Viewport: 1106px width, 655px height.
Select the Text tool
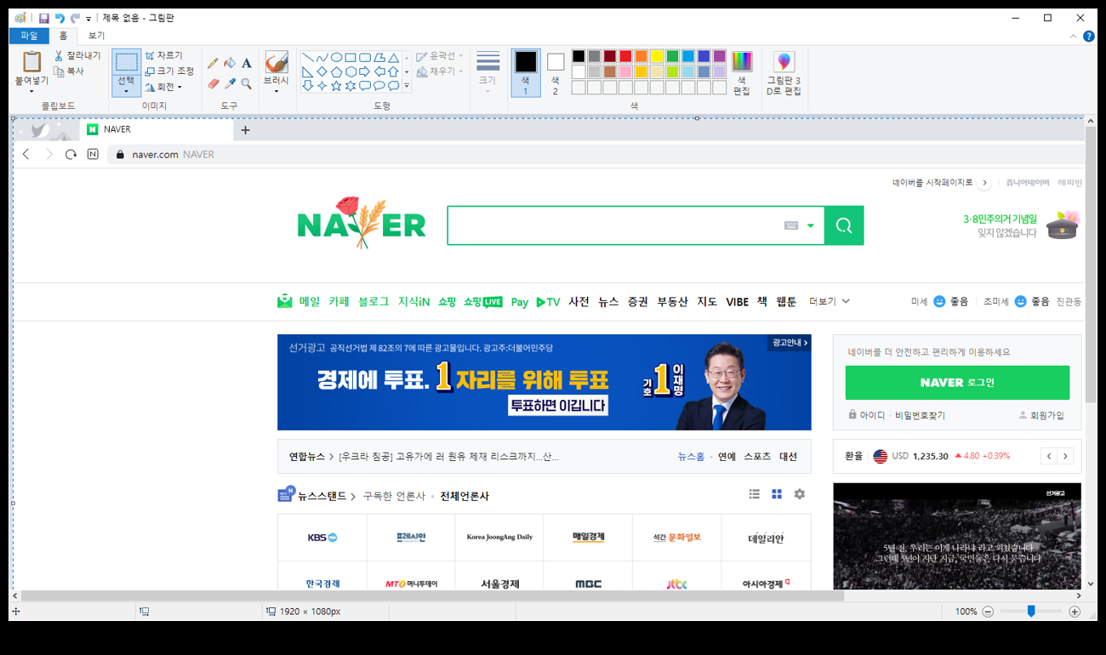[x=246, y=63]
